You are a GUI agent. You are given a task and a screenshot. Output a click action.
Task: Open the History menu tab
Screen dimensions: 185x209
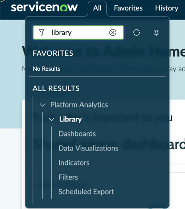click(166, 8)
